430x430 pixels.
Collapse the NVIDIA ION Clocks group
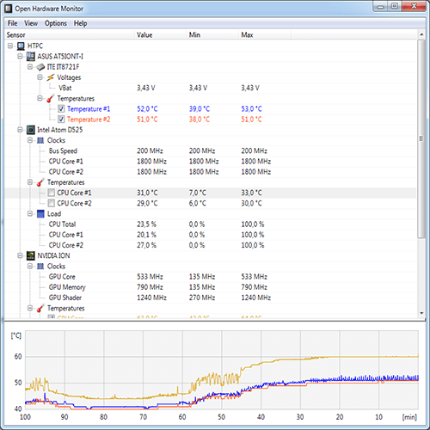[x=30, y=267]
